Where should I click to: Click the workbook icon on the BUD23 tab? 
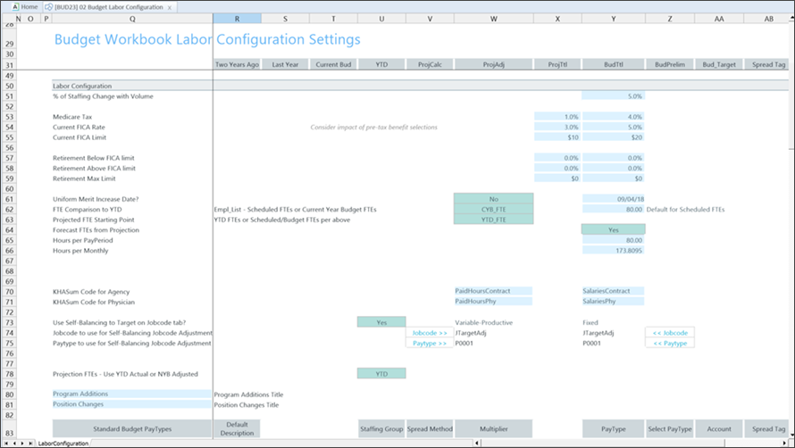pos(50,7)
